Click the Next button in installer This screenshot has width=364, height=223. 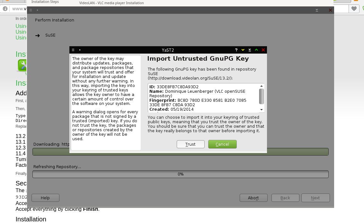coord(315,198)
